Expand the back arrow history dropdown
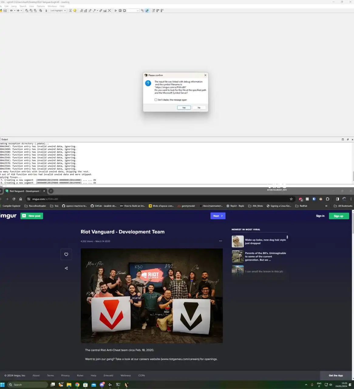 click(15, 11)
